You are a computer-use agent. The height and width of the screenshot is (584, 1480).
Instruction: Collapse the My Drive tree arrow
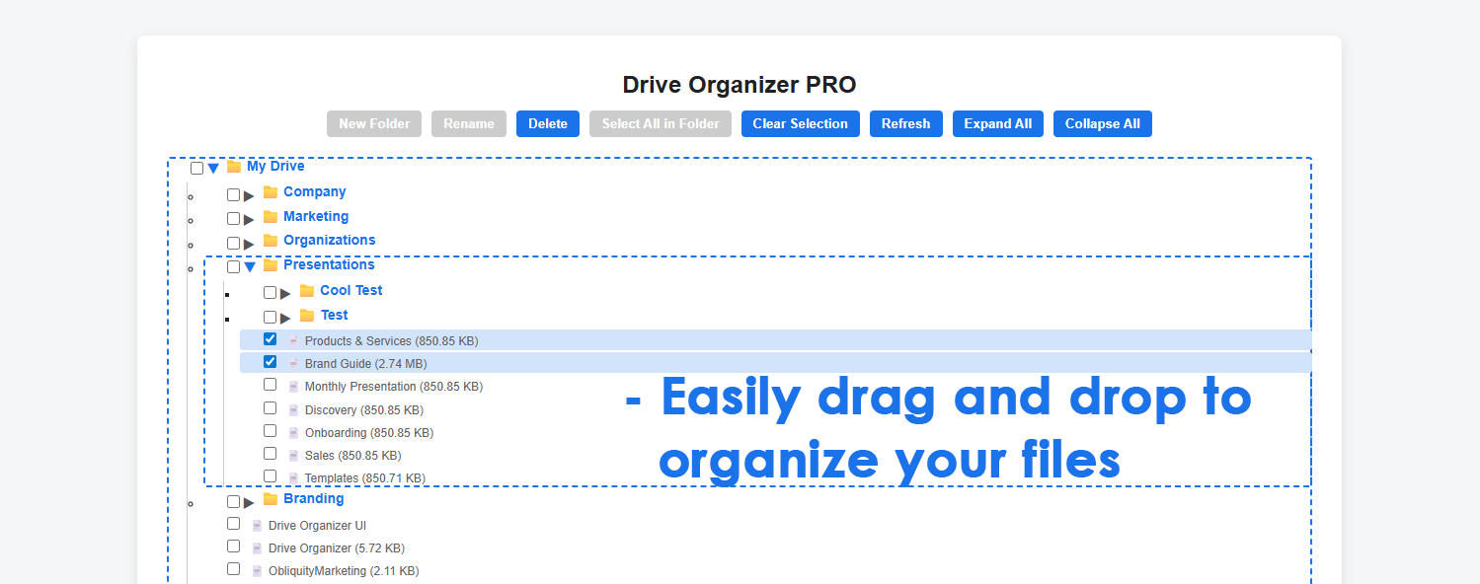pyautogui.click(x=213, y=169)
